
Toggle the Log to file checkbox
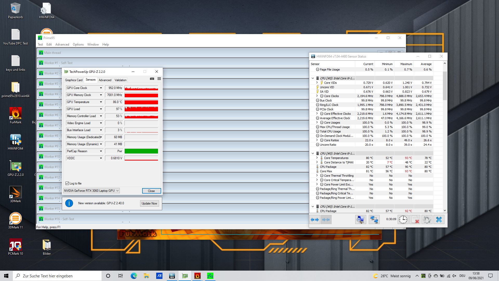point(67,183)
